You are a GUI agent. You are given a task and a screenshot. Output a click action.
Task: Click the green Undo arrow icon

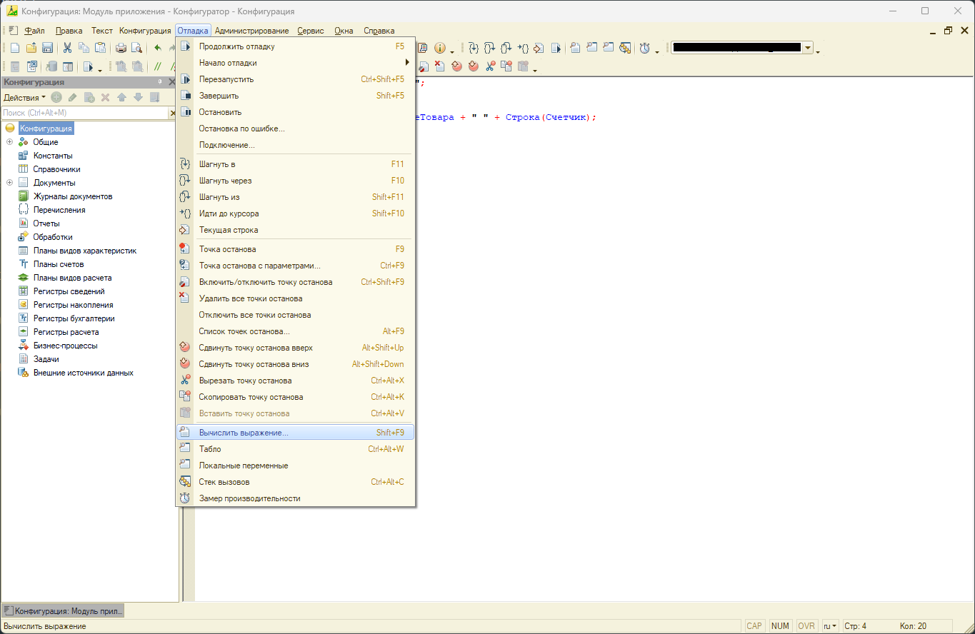[x=158, y=48]
